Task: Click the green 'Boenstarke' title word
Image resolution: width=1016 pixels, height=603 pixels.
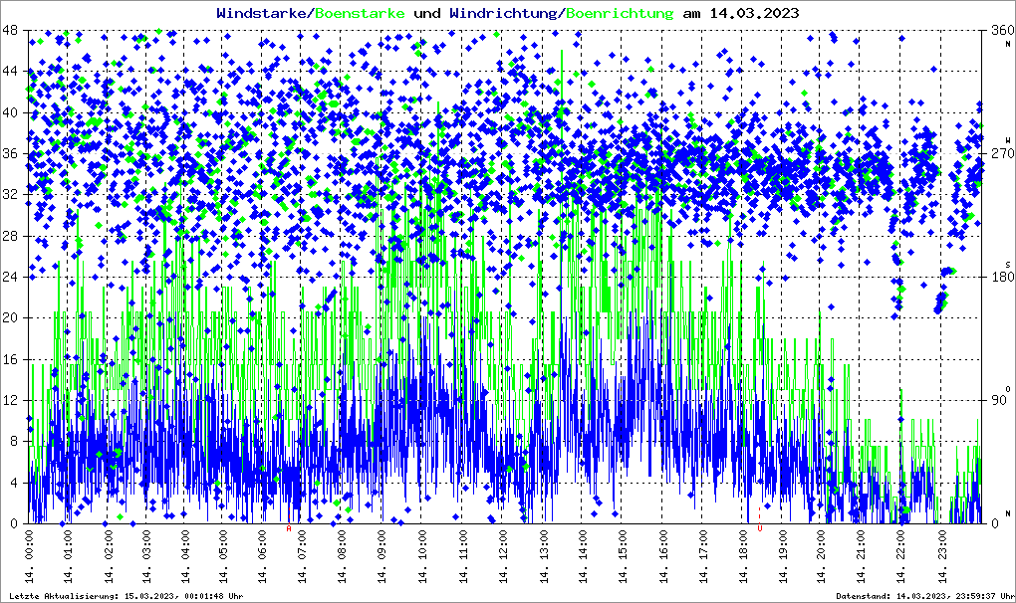Action: (360, 13)
